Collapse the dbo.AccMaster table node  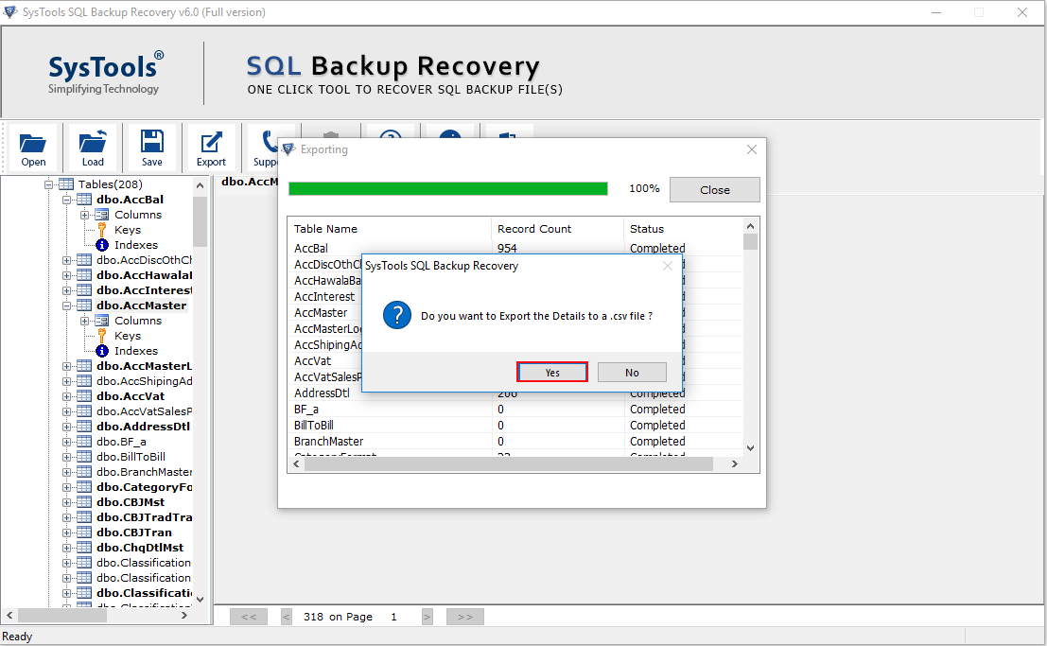coord(67,306)
